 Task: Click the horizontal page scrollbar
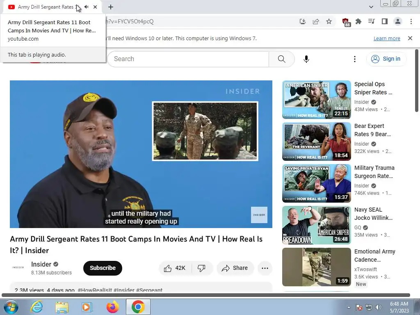(206, 295)
